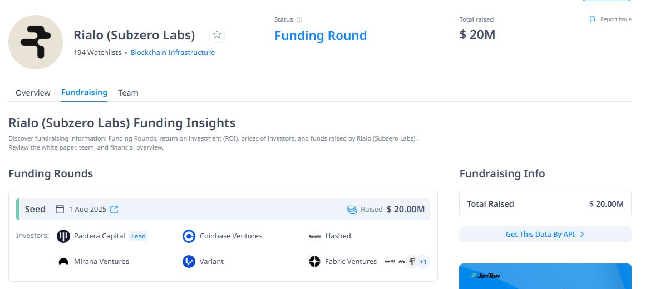The image size is (655, 289).
Task: Click the Coinbase Ventures logo
Action: tap(189, 236)
